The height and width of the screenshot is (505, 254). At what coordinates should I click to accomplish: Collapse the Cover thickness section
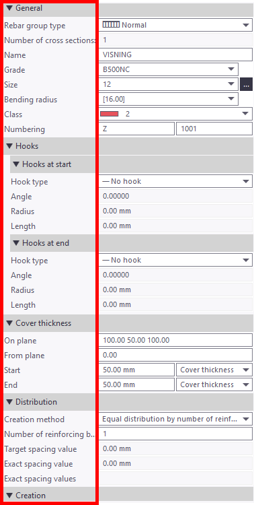click(9, 323)
